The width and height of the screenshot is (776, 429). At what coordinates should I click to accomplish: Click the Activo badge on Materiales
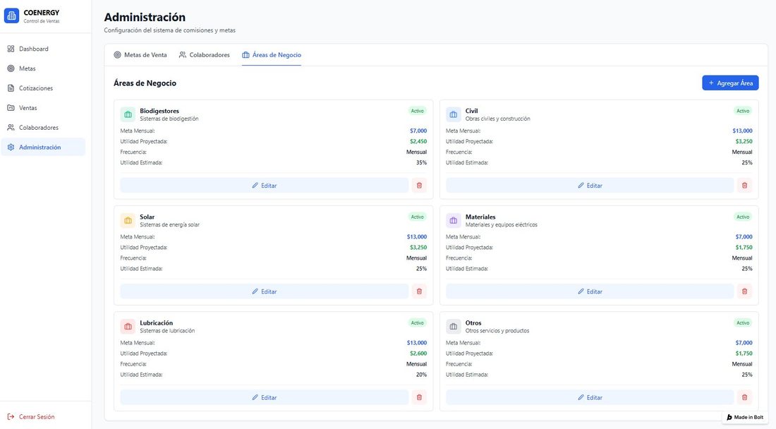pyautogui.click(x=743, y=217)
